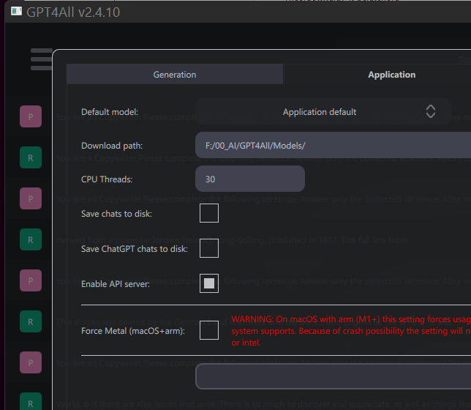
Task: Tick Save ChatGPT chats to disk checkbox
Action: click(x=209, y=248)
